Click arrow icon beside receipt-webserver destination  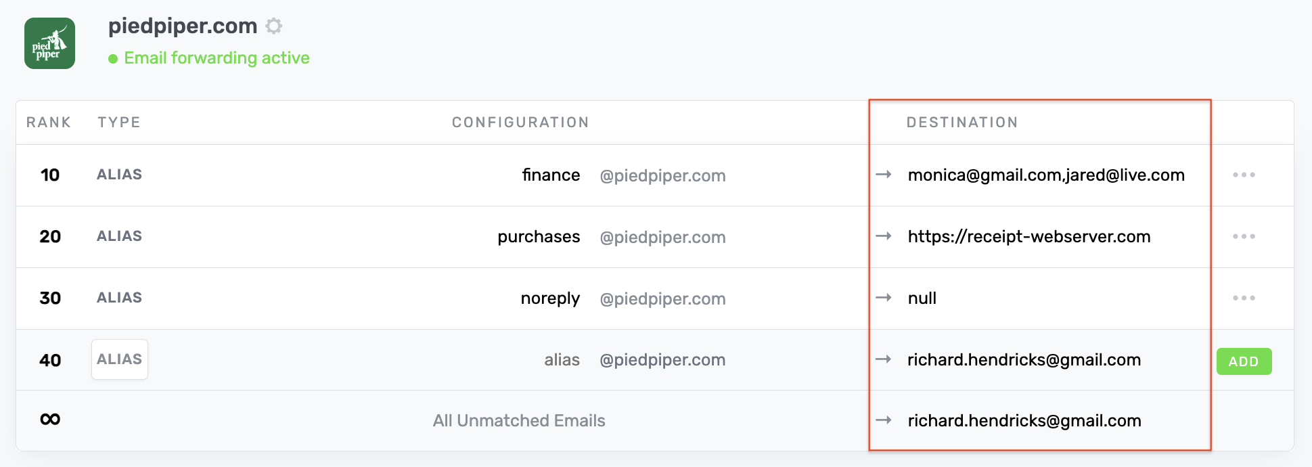(x=883, y=236)
